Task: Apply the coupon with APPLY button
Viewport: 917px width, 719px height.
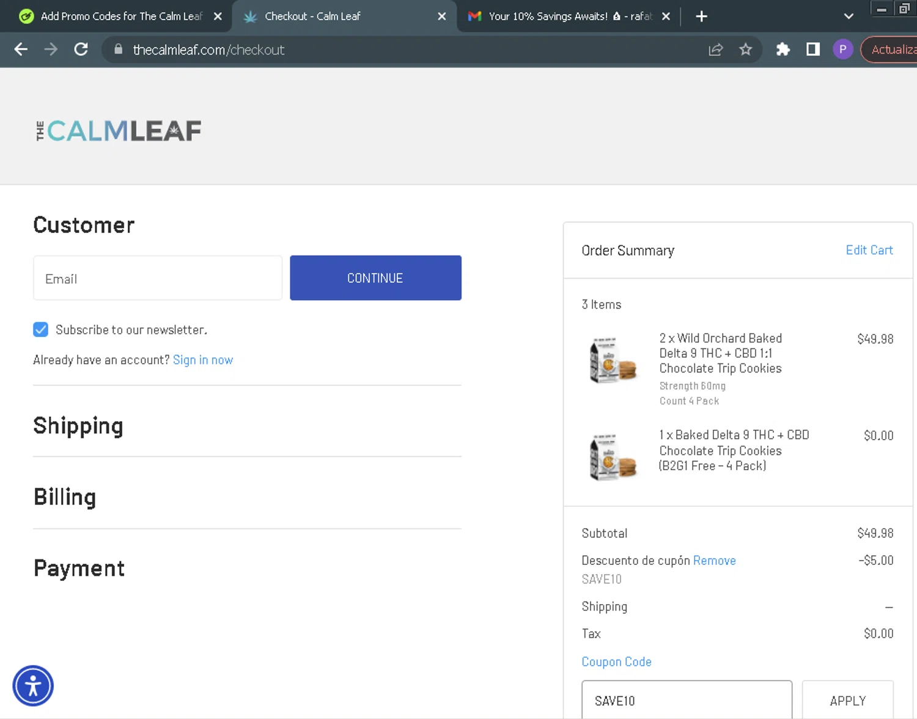Action: click(x=848, y=700)
